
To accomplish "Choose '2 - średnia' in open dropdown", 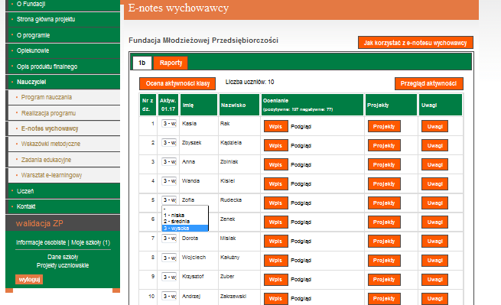I will click(x=185, y=222).
